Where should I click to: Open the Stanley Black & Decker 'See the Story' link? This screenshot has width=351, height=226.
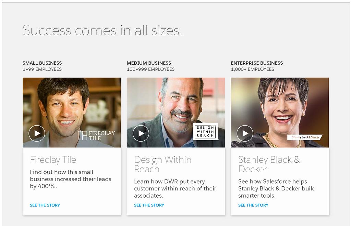click(x=253, y=205)
